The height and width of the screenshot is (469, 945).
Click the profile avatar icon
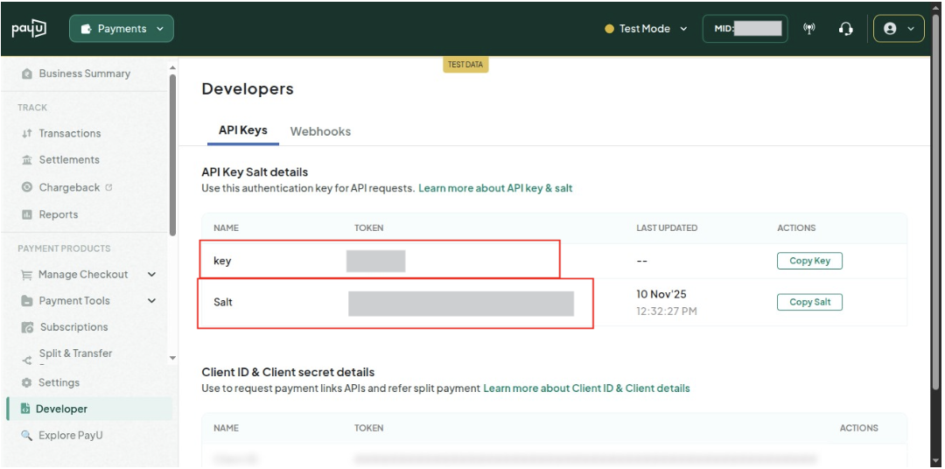[890, 28]
